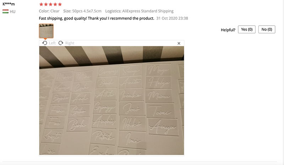Click the rotate left arrow icon
The height and width of the screenshot is (165, 284).
click(x=45, y=43)
